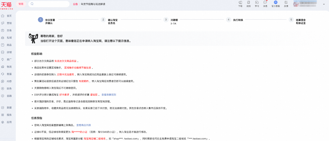Image resolution: width=329 pixels, height=141 pixels.
Task: Open the 规则 rules book icon
Action: point(248,2)
